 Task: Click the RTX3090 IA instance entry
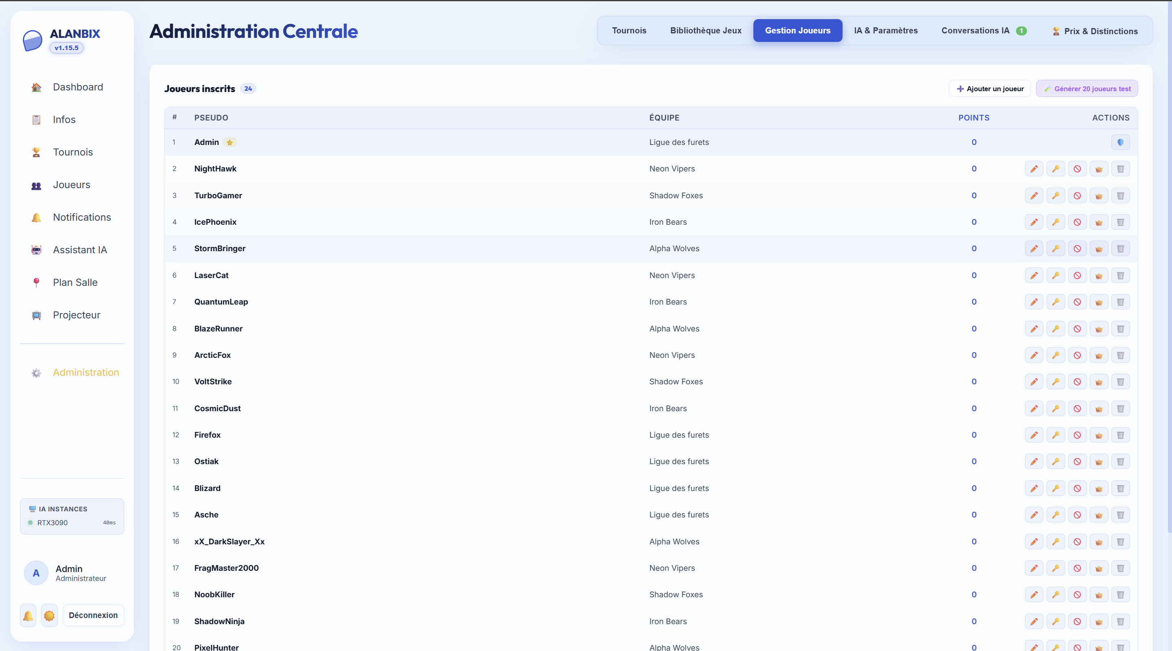72,523
